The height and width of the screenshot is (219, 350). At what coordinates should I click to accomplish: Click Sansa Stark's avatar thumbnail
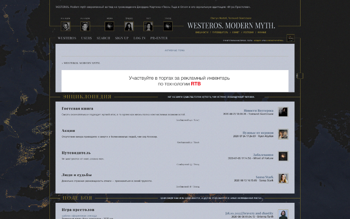283,178
